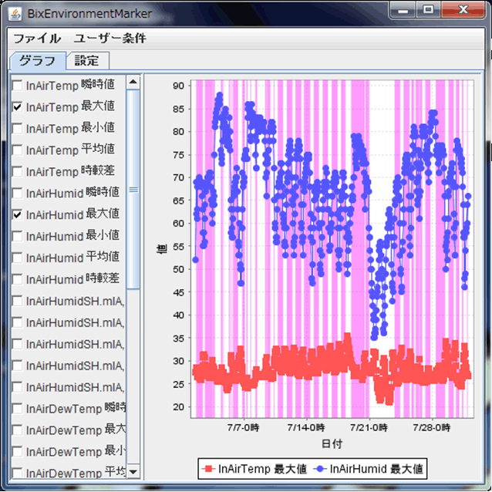Check the InAirTemp 平均値 box

click(x=17, y=150)
